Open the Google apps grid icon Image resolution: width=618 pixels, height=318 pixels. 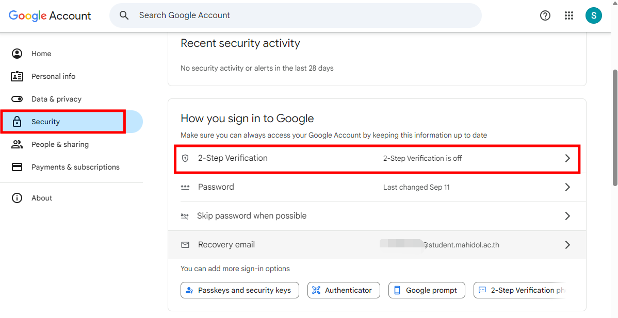[569, 15]
